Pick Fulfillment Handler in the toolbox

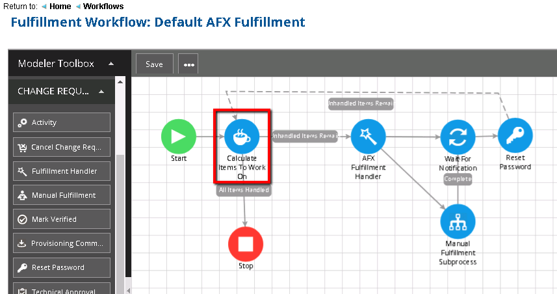tap(62, 171)
